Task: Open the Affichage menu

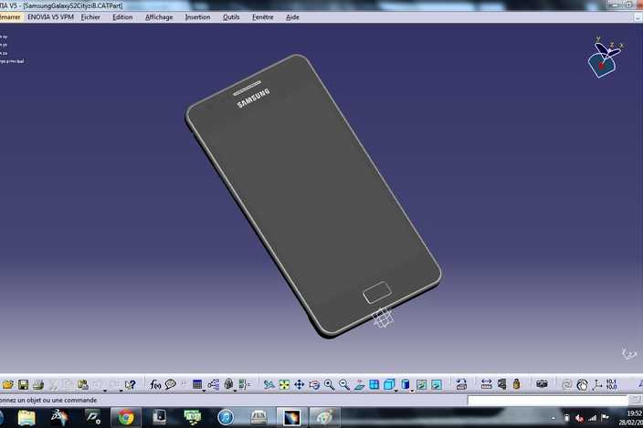Action: point(159,17)
